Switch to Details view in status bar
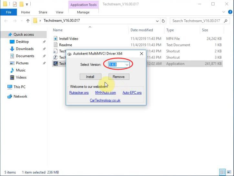 pos(222,172)
